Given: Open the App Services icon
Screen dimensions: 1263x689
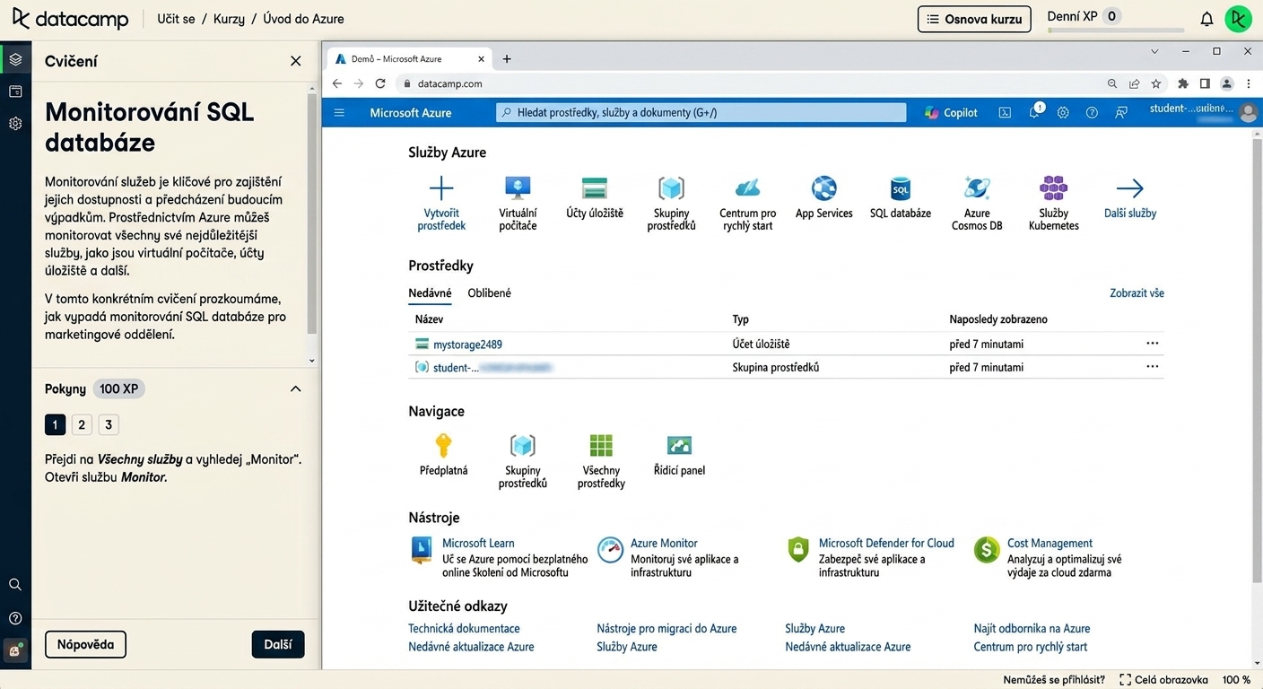Looking at the screenshot, I should click(x=823, y=188).
